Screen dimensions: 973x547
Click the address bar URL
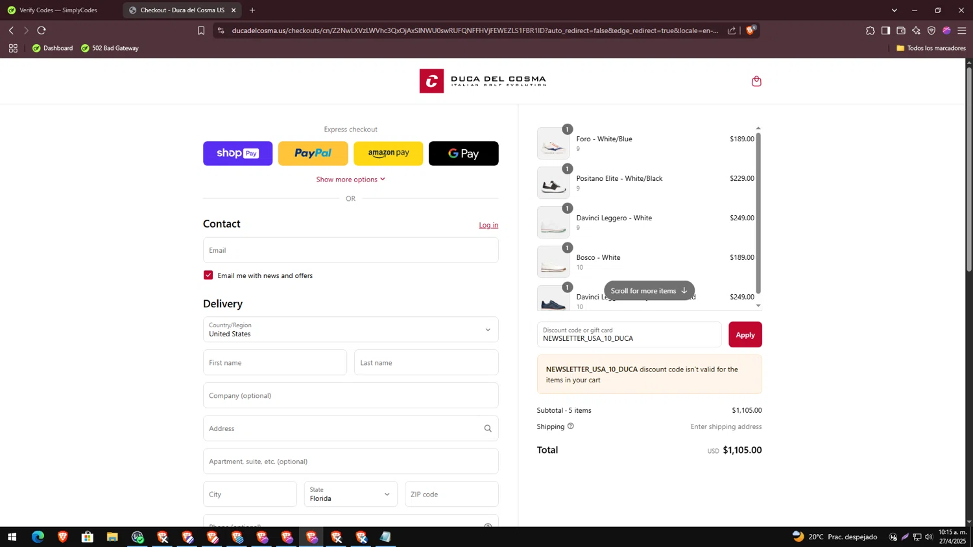pyautogui.click(x=475, y=30)
